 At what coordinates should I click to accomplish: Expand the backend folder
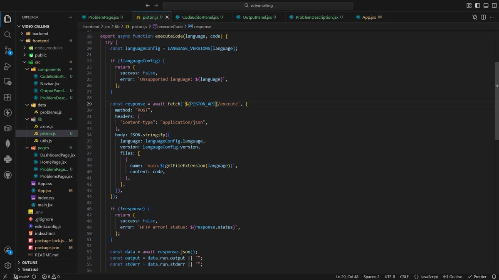tap(47, 34)
